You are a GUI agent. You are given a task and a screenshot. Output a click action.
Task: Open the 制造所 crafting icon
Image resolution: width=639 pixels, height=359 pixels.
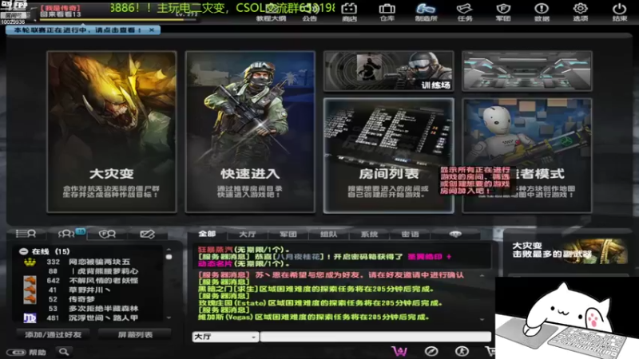click(x=426, y=12)
